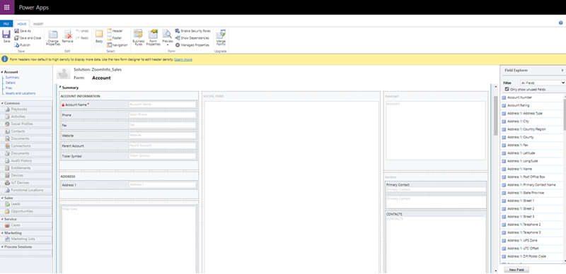The height and width of the screenshot is (274, 566).
Task: Undo the last change
Action: coord(82,31)
